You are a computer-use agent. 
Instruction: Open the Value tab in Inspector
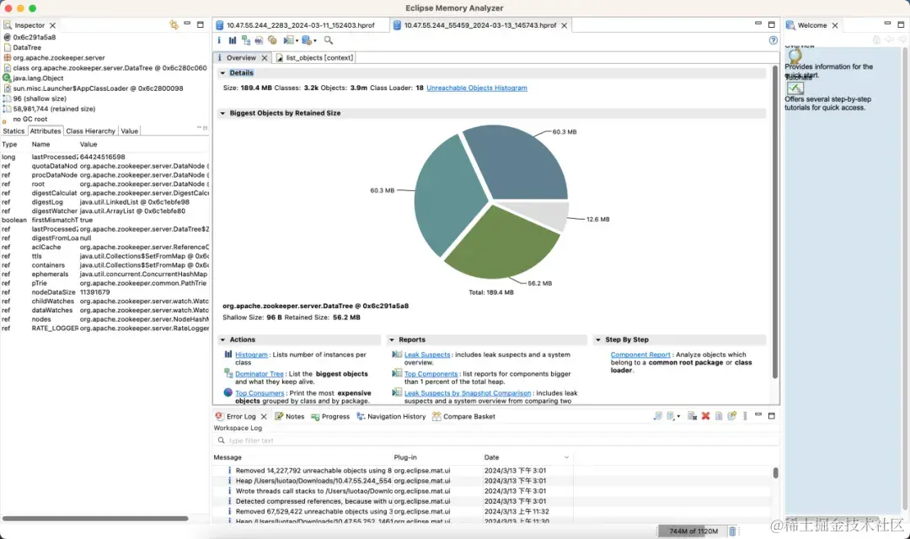[x=130, y=131]
